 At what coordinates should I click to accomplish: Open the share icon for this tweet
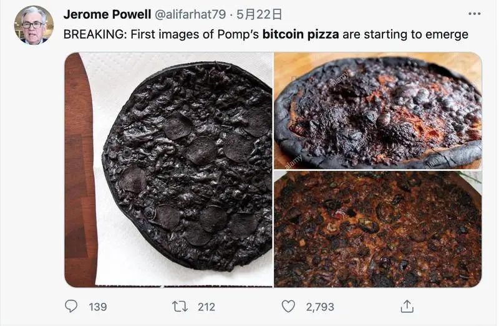coord(407,306)
